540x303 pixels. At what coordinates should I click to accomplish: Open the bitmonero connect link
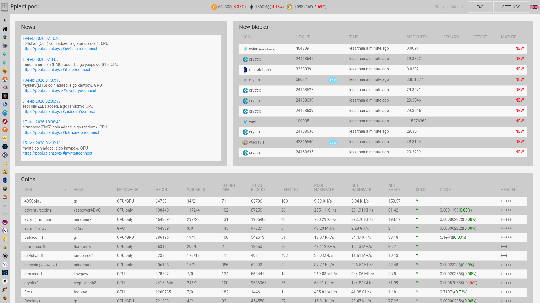tap(61, 132)
